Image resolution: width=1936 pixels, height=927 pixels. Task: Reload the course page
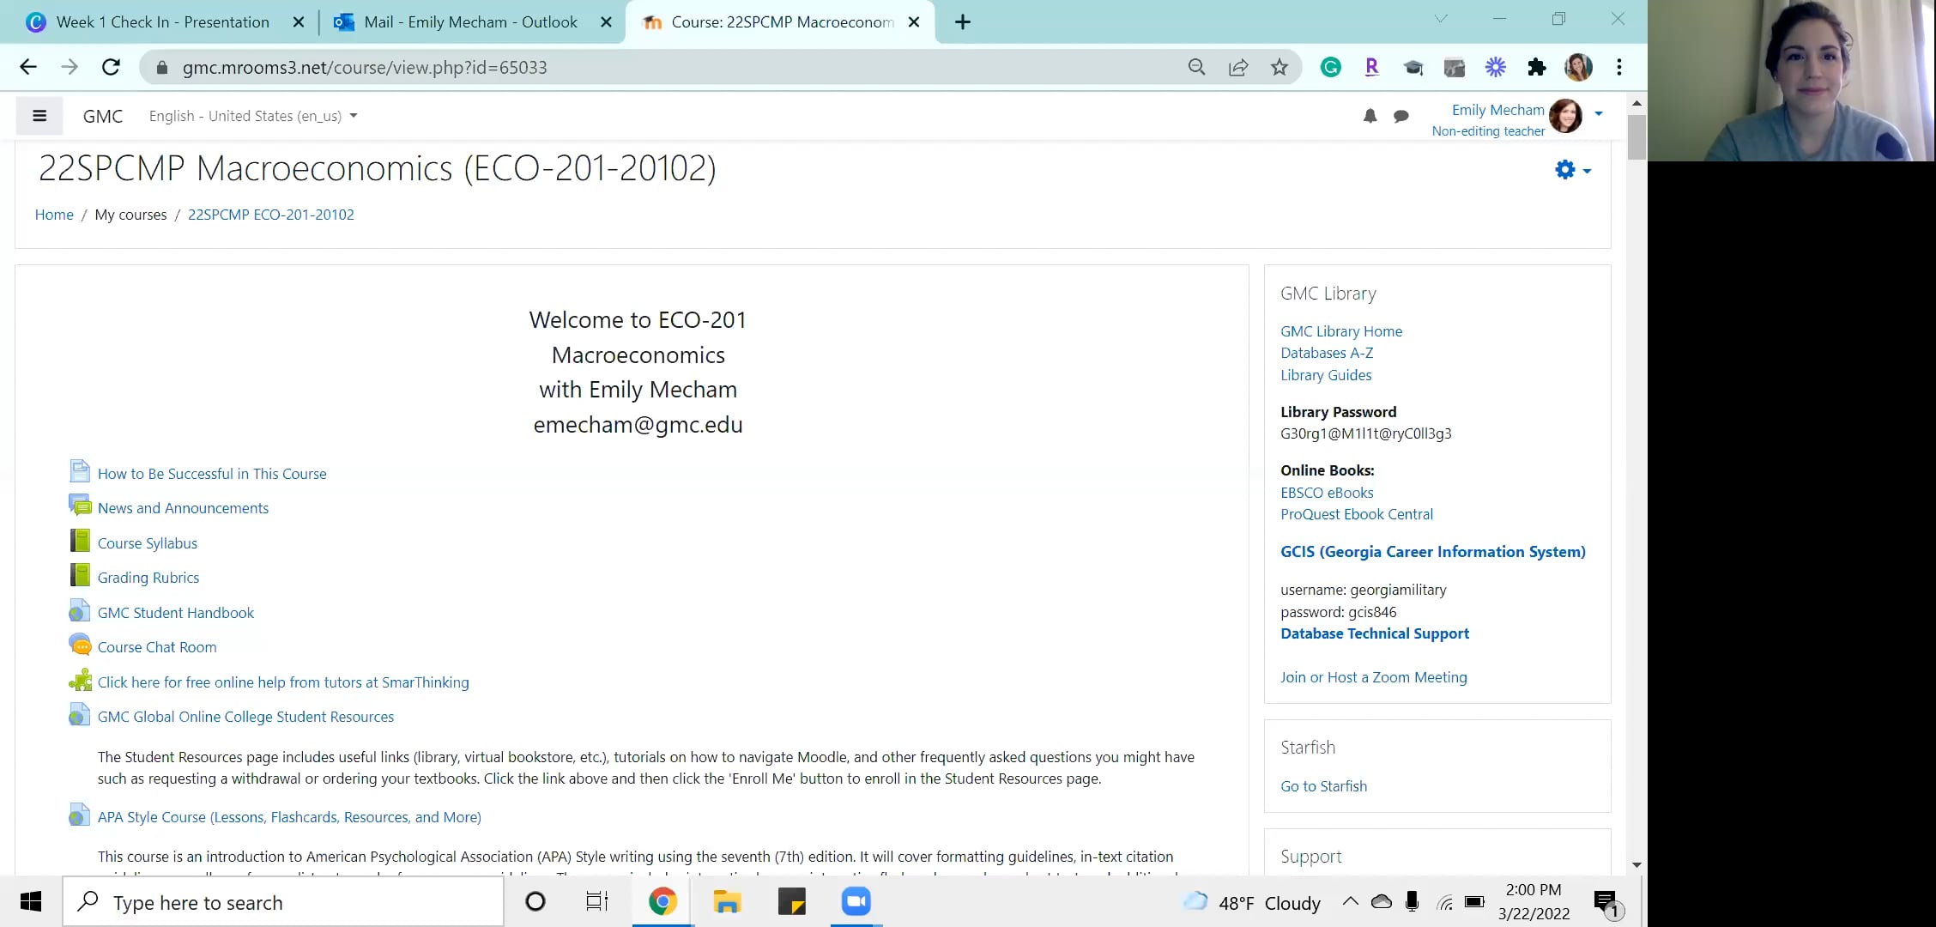[x=111, y=67]
